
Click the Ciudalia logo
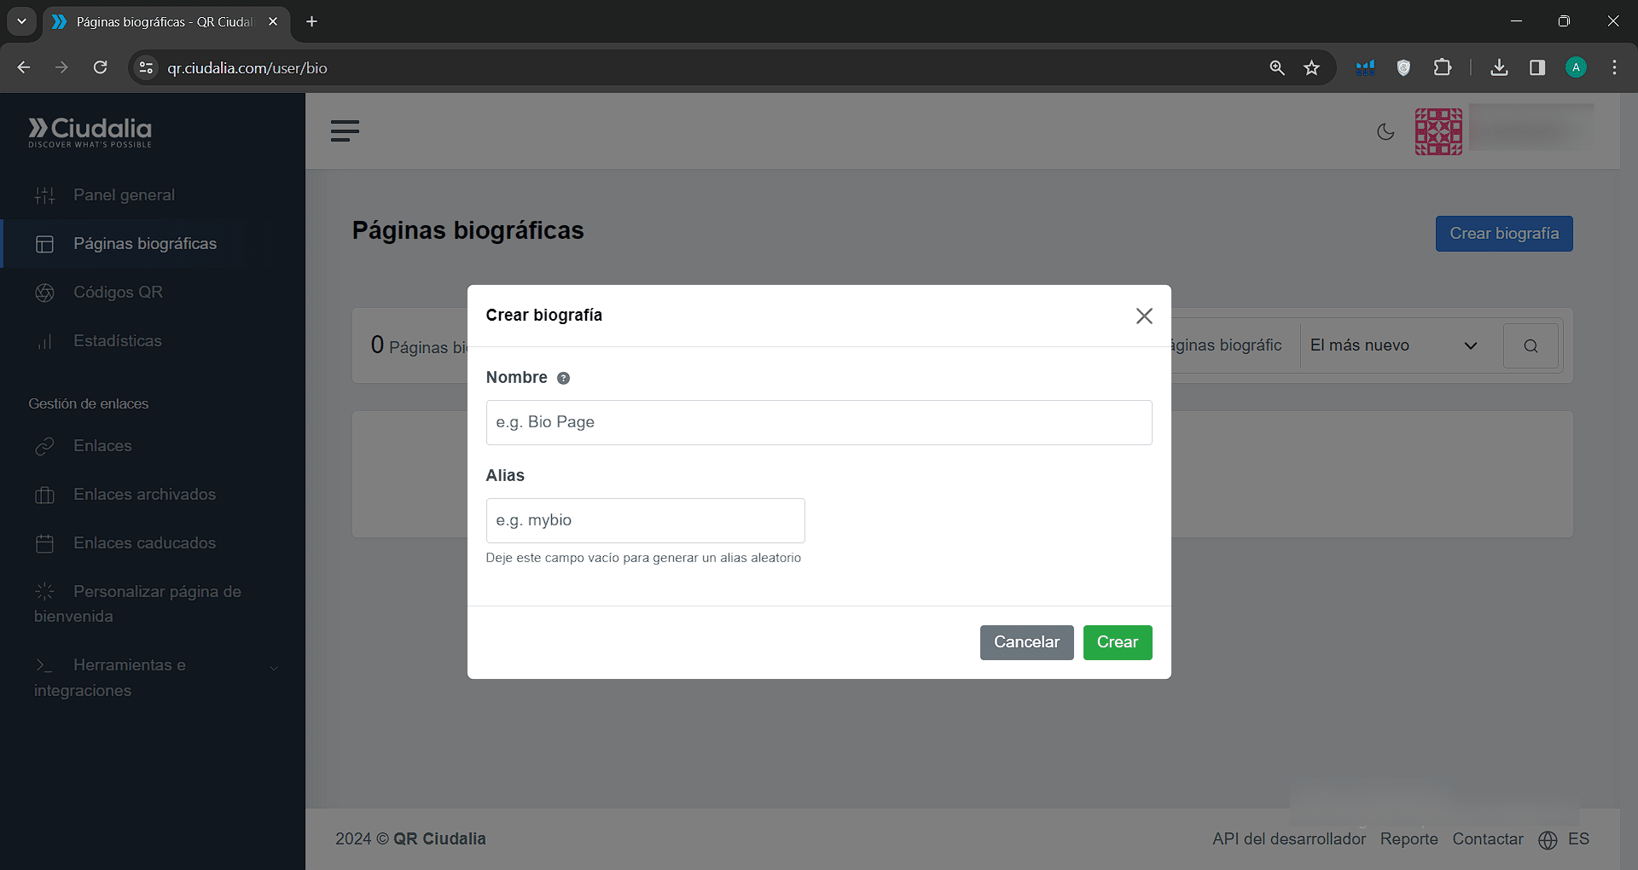coord(90,132)
